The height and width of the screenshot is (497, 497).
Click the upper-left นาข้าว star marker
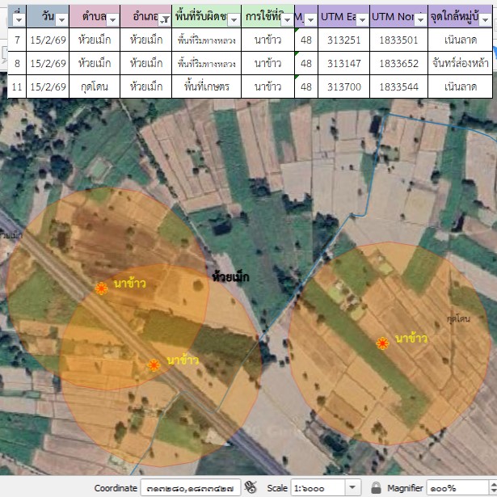(x=101, y=289)
